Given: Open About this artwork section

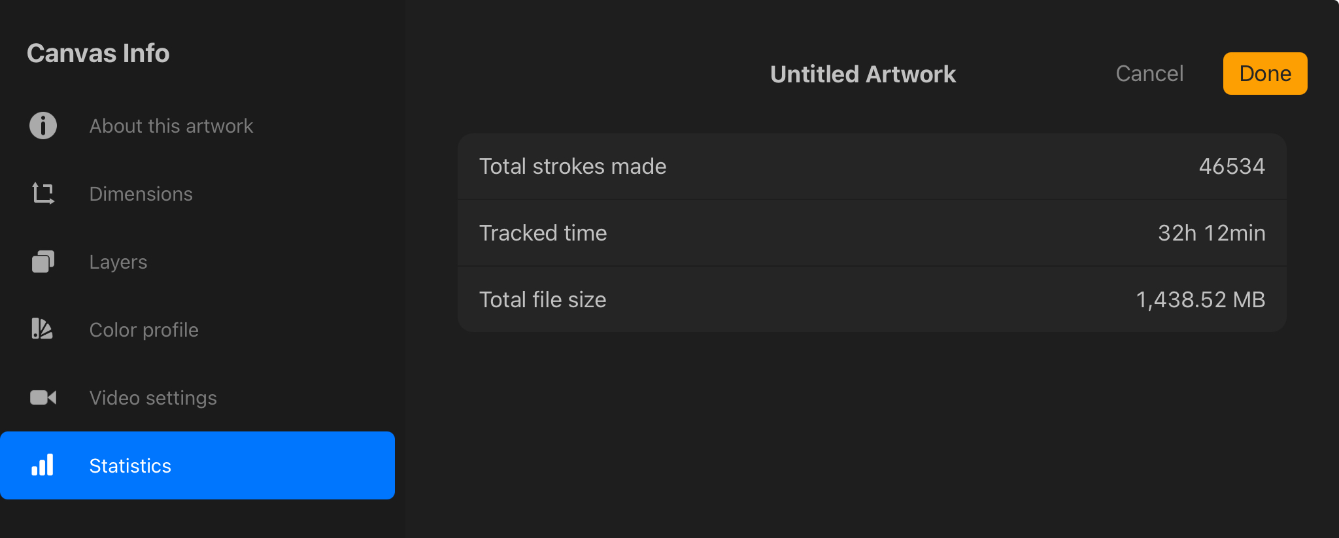Looking at the screenshot, I should (x=197, y=126).
